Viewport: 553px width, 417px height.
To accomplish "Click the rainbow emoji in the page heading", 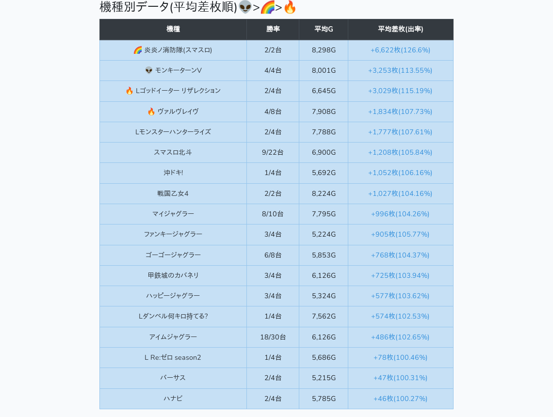I will pyautogui.click(x=267, y=7).
